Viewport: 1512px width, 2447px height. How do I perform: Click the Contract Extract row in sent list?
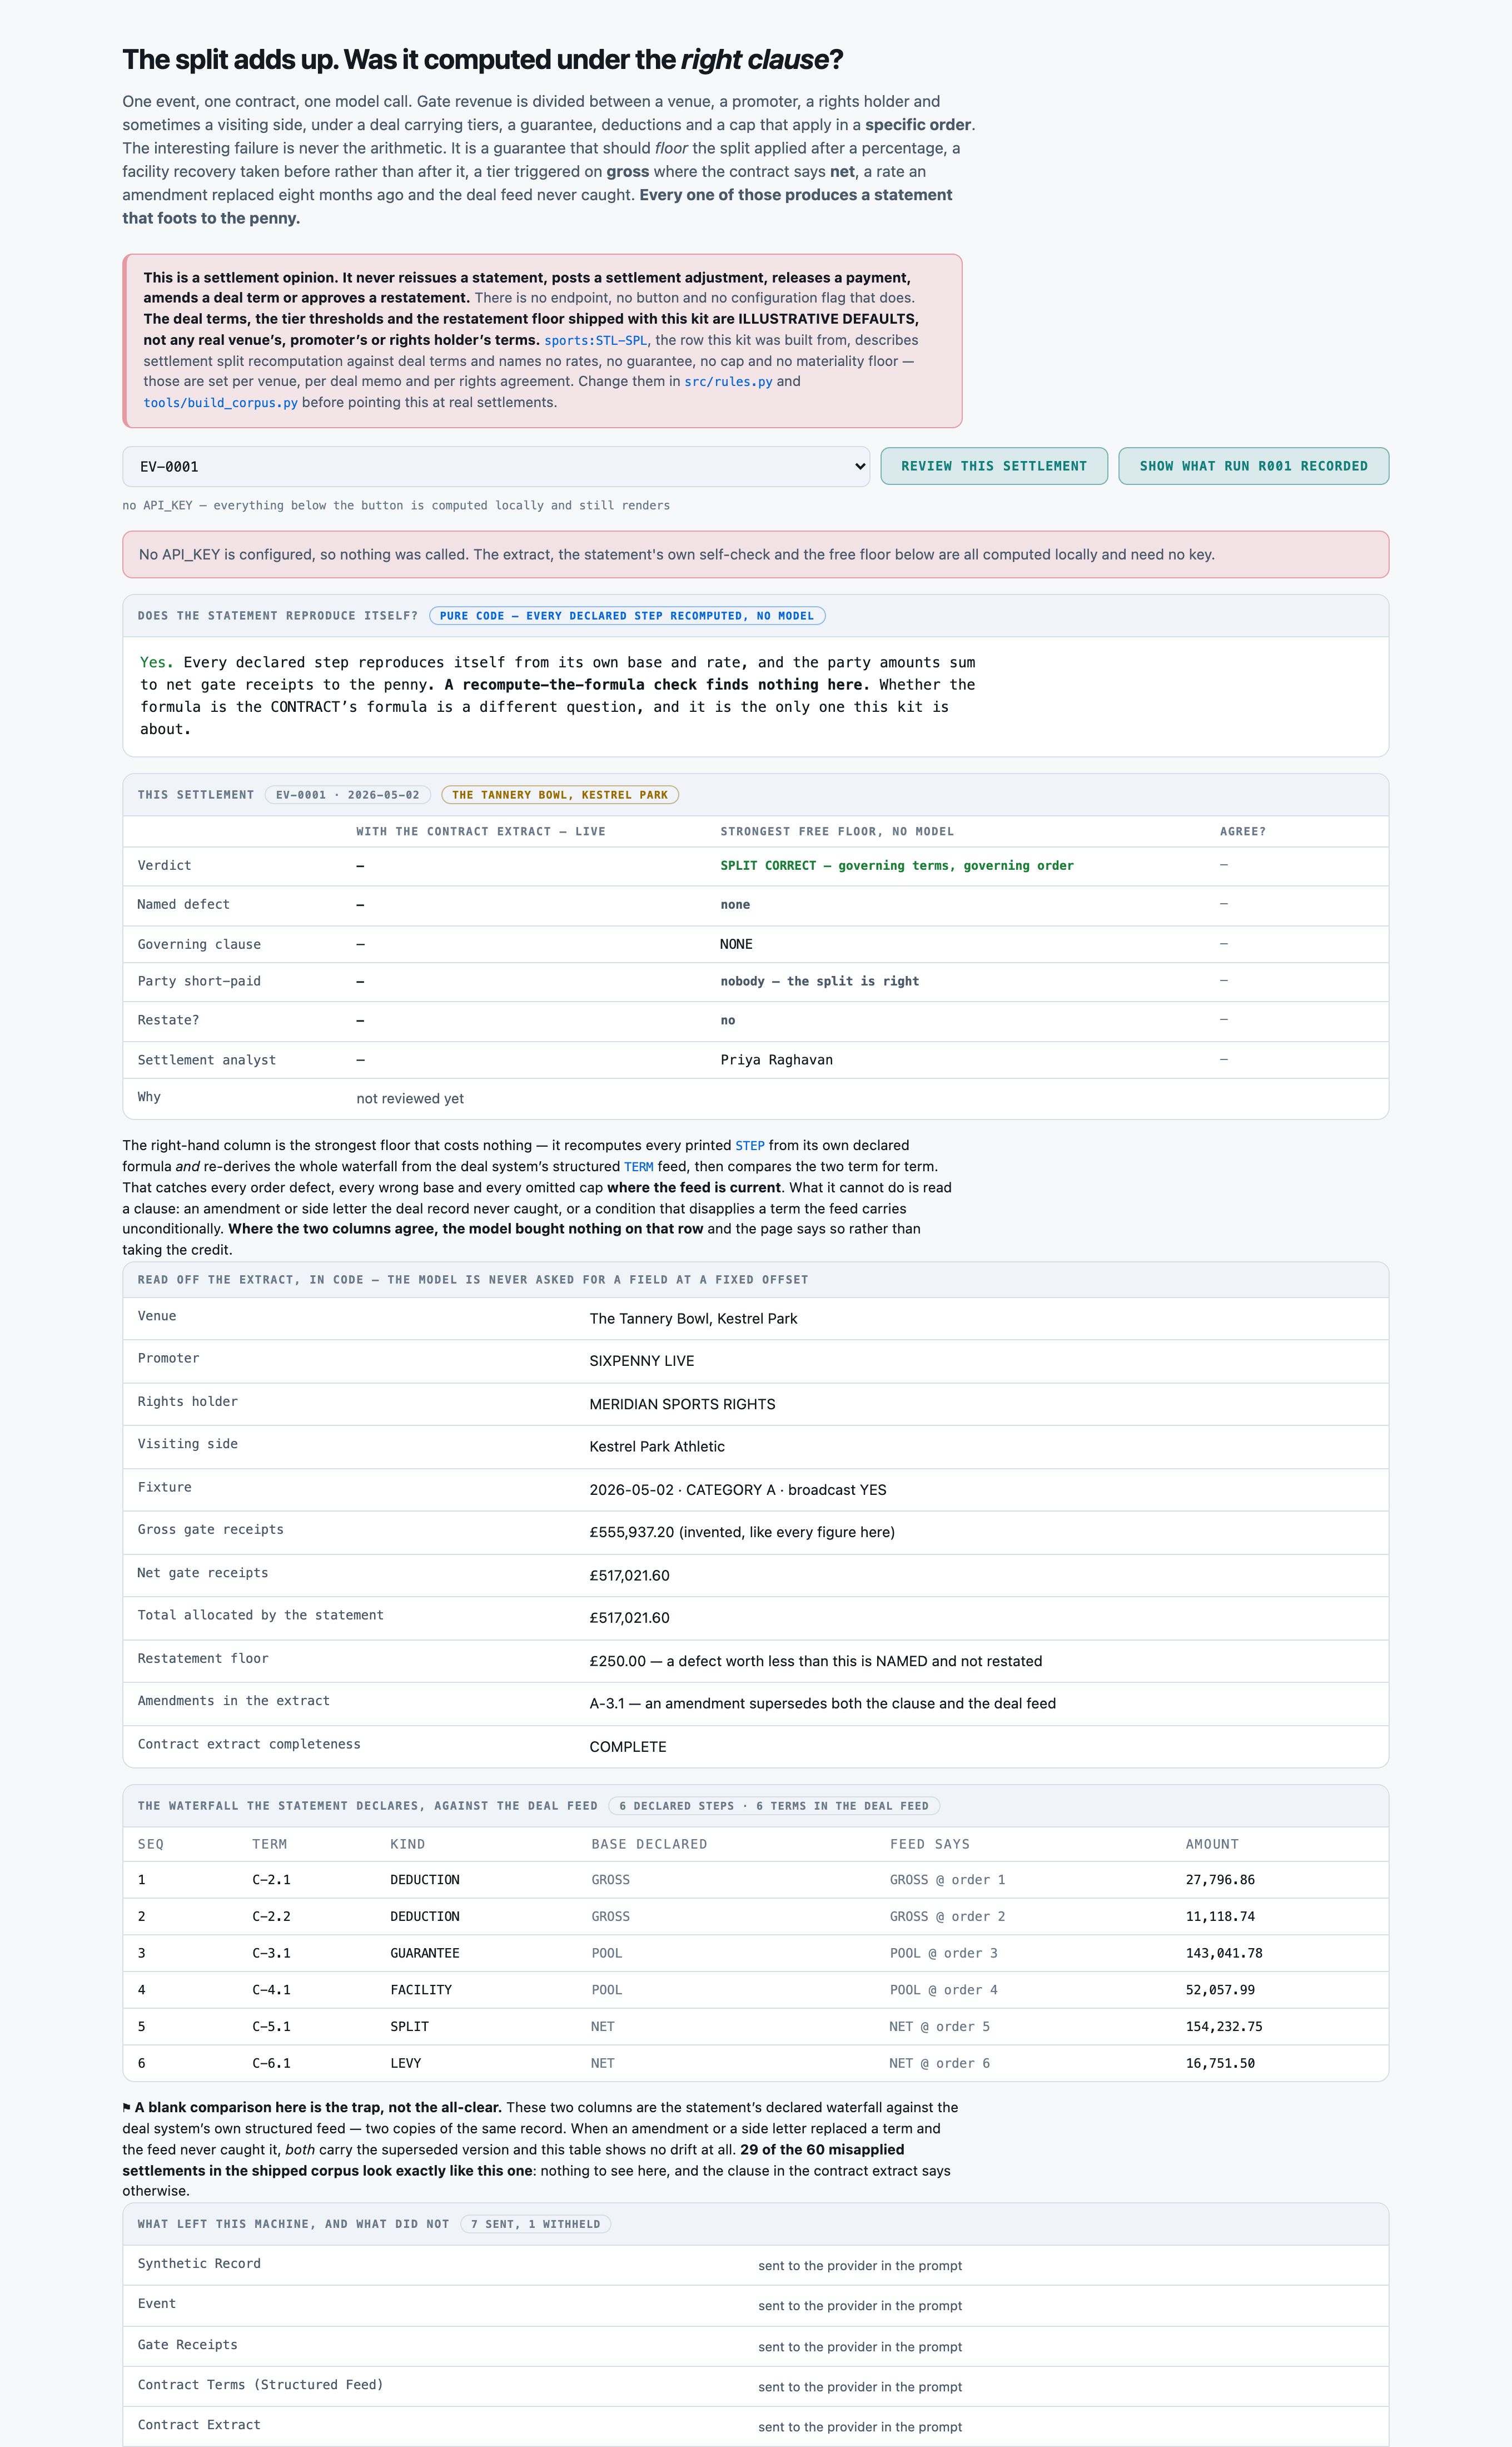point(755,2427)
